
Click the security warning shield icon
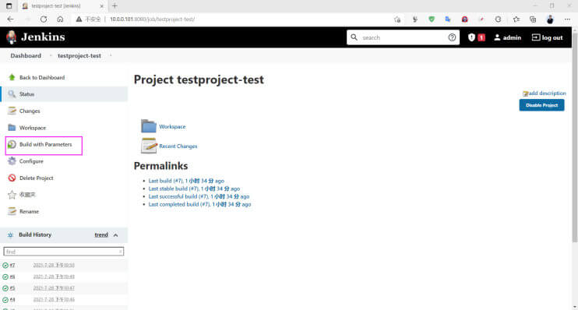471,37
